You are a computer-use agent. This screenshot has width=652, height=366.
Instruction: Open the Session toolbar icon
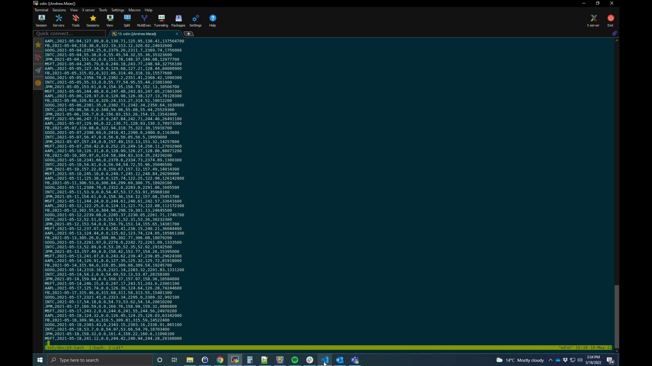coord(41,21)
